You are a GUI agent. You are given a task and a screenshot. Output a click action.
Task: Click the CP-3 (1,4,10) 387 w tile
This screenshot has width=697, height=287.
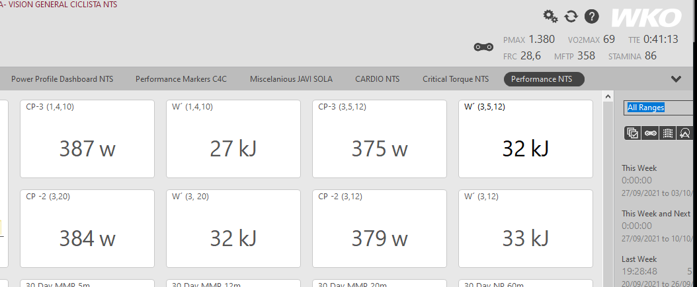pos(87,139)
